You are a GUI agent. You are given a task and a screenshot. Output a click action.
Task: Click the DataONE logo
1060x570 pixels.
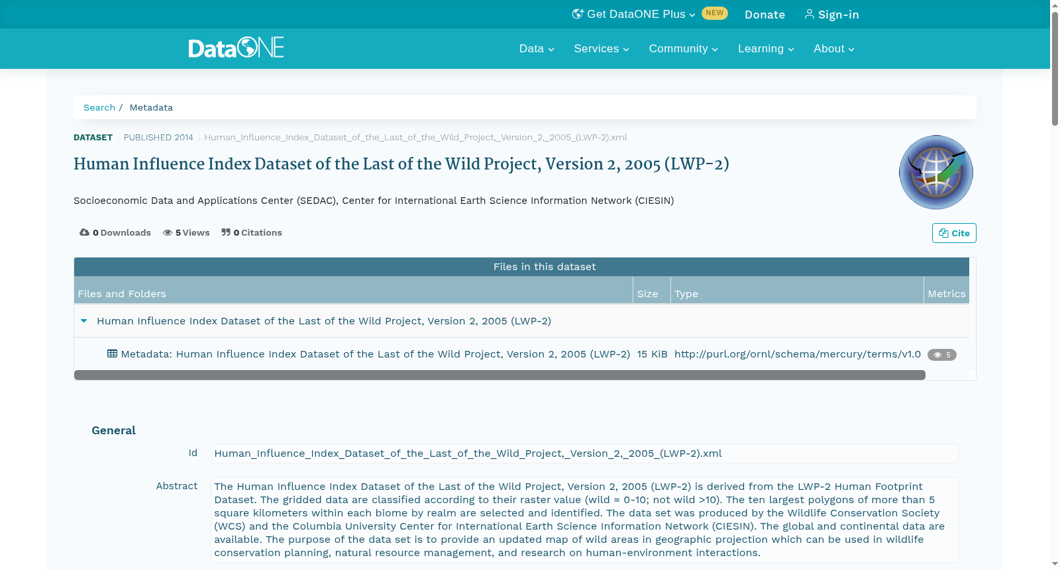point(236,48)
